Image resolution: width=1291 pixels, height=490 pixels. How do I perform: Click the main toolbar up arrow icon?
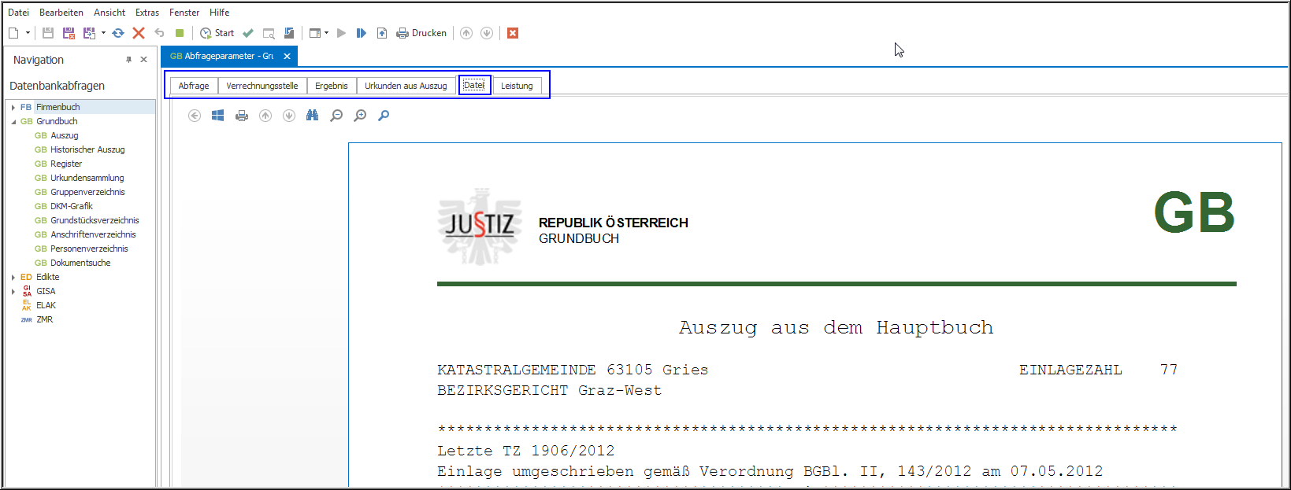point(466,33)
